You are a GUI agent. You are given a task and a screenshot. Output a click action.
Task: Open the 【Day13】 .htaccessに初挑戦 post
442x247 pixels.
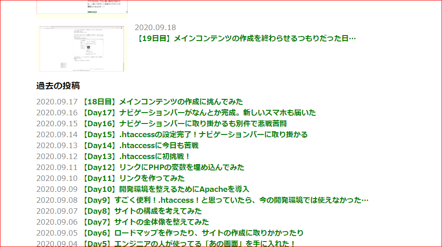point(135,156)
